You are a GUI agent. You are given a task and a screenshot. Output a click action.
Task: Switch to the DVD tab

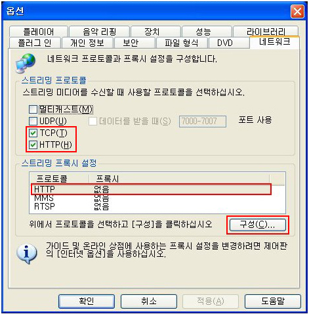point(225,43)
